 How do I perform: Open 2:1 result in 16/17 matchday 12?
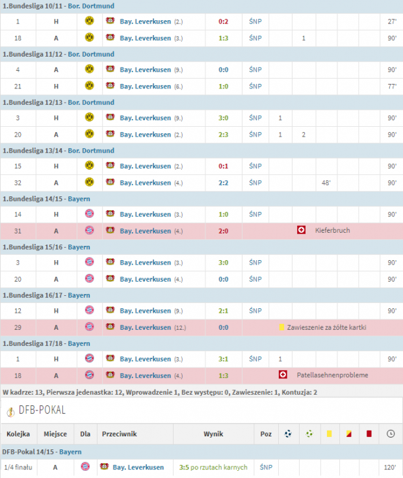tap(224, 311)
